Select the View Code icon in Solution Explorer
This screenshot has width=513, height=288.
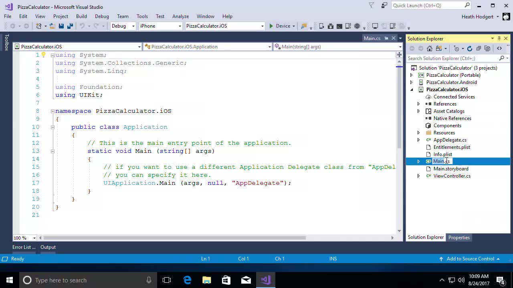500,48
